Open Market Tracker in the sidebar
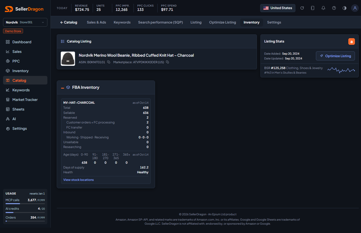 pos(25,100)
